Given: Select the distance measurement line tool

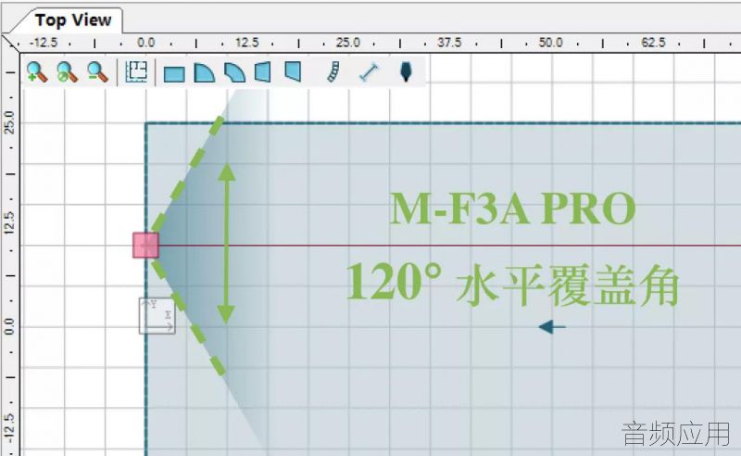Looking at the screenshot, I should tap(369, 73).
